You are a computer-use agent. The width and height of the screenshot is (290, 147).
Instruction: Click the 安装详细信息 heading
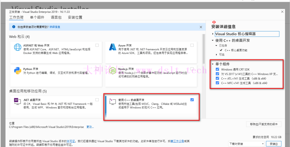[x=223, y=27]
